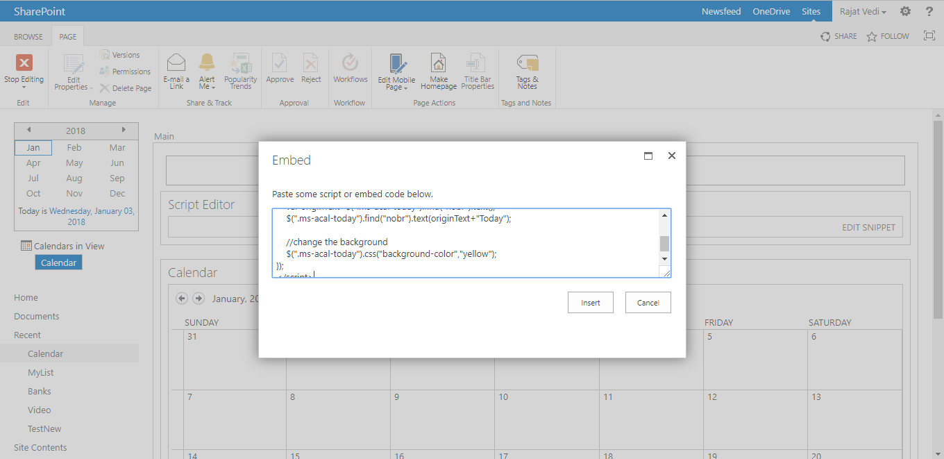Open the settings gear icon
The width and height of the screenshot is (944, 459).
(x=905, y=11)
